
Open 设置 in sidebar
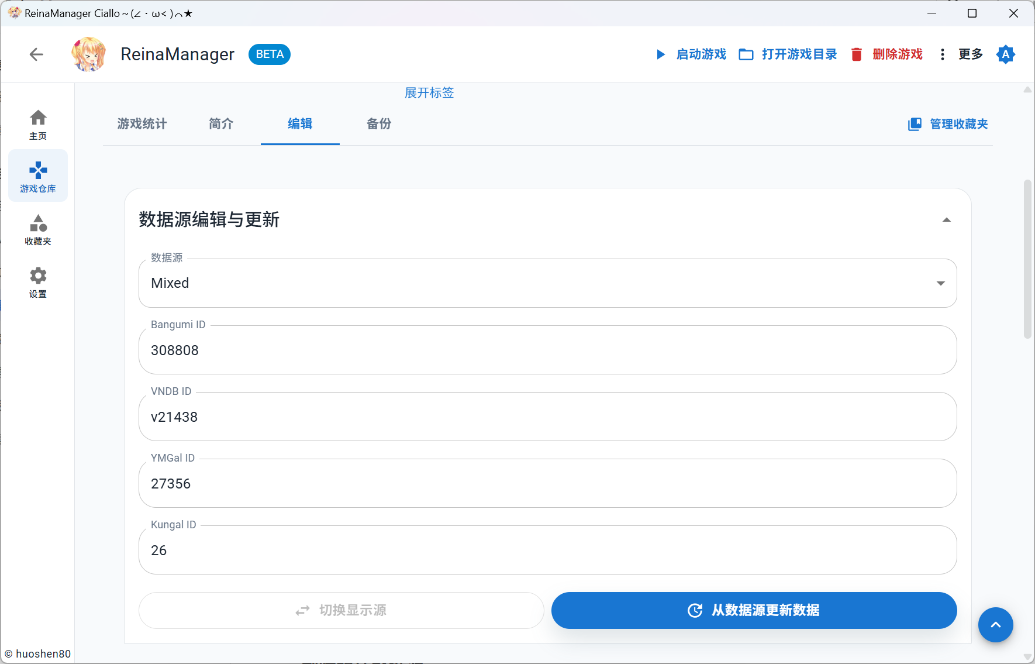38,281
